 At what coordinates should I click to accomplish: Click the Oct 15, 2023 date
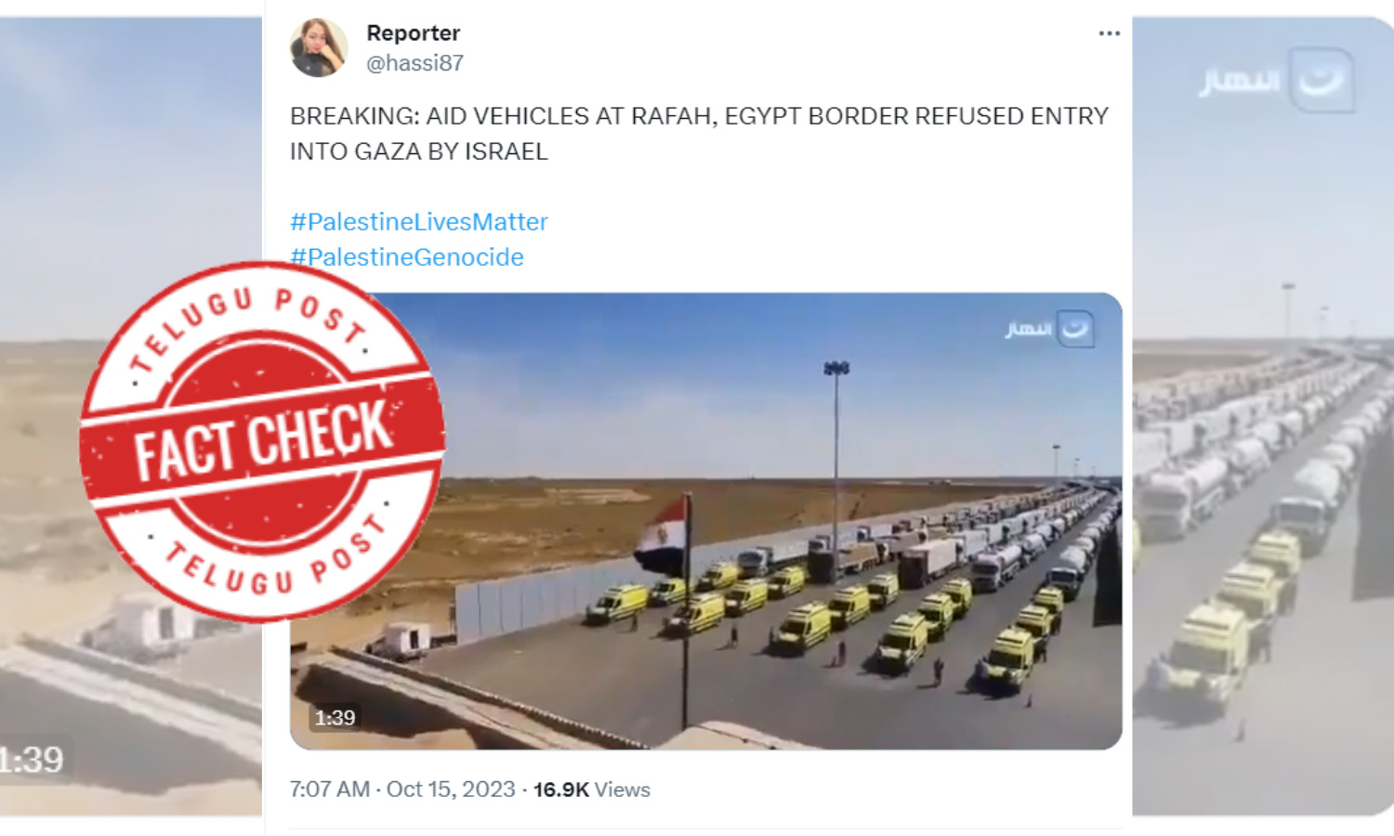click(x=451, y=790)
